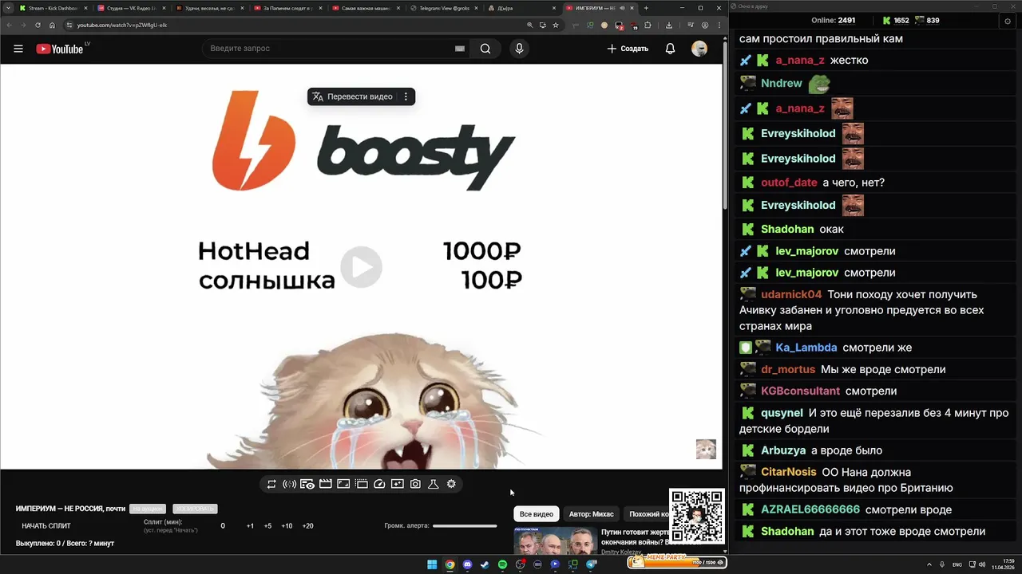Open chat settings gear in chat window
The width and height of the screenshot is (1022, 574).
pos(1007,21)
